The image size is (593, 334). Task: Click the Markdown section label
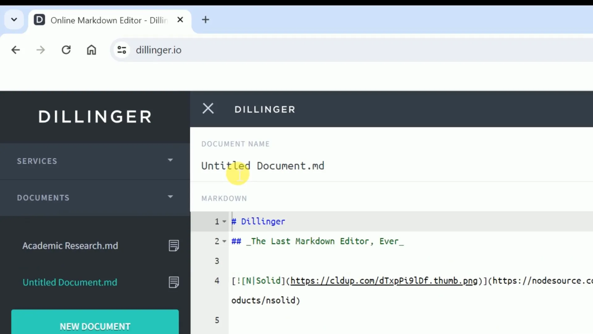[x=224, y=199]
